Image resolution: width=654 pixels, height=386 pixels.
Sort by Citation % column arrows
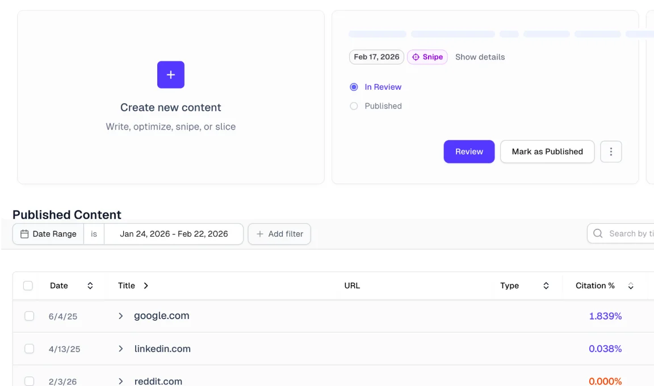pyautogui.click(x=631, y=286)
